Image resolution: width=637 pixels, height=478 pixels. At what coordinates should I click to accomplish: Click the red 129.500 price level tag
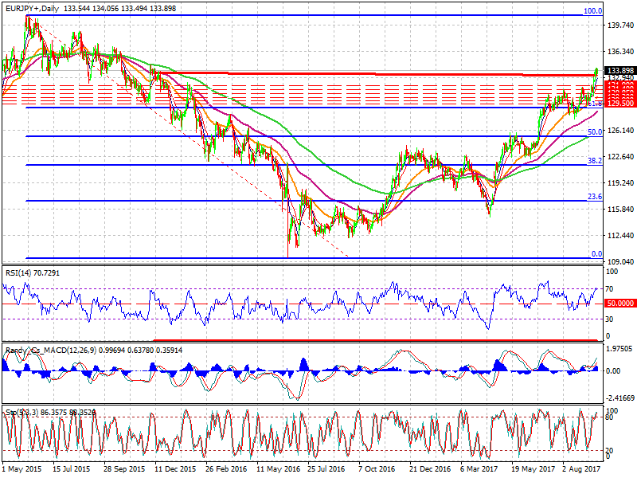619,104
